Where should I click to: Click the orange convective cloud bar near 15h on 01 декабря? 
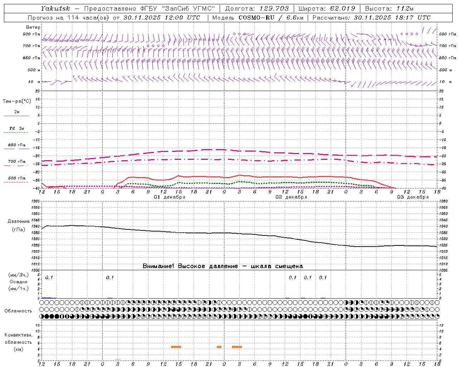click(x=176, y=347)
